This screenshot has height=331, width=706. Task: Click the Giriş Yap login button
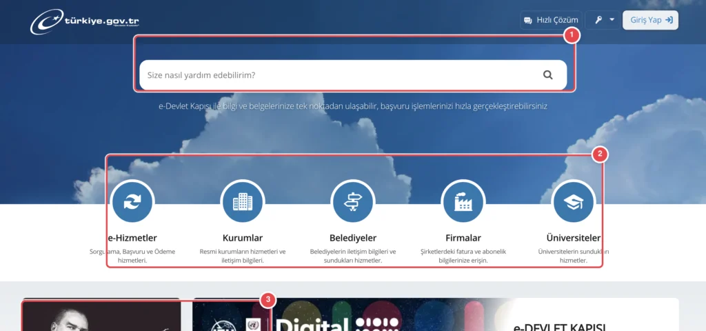650,20
